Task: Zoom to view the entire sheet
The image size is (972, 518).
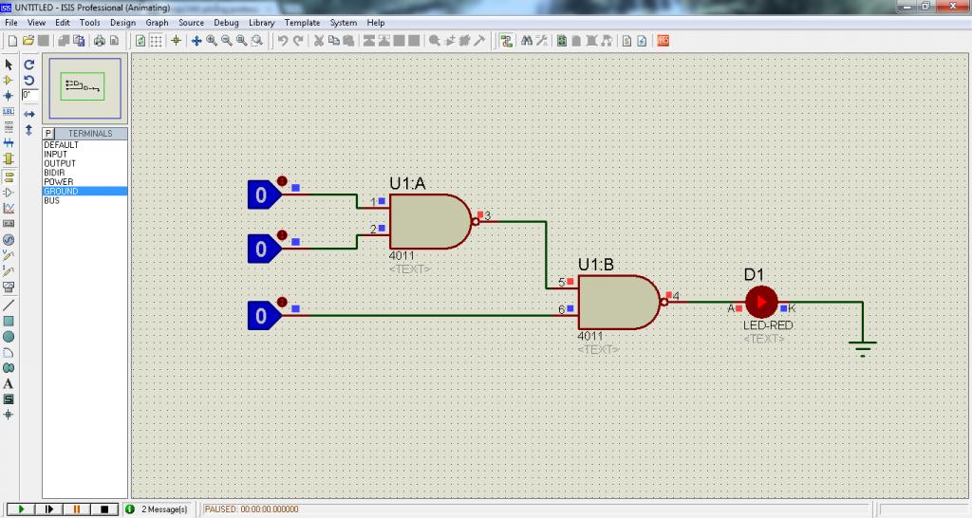Action: point(242,41)
